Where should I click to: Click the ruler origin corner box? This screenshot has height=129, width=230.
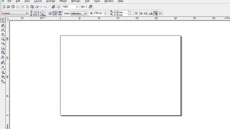pos(8,19)
